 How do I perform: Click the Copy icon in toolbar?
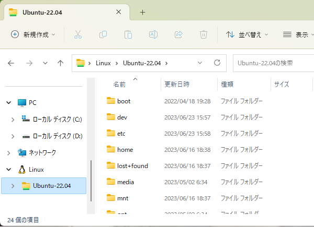(103, 34)
